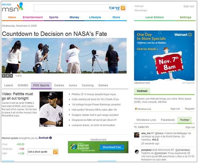Click jonnyken username in tweet

(x=146, y=150)
